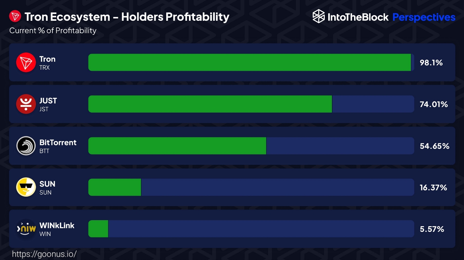Click the IntoTheBlock cube logo
This screenshot has width=464, height=260.
coord(318,16)
